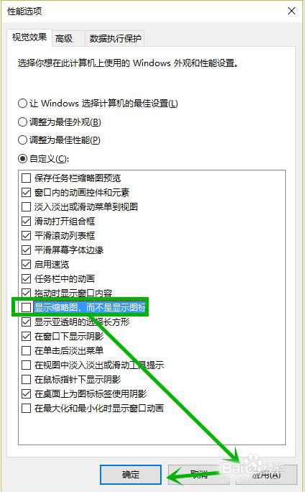Select the 视觉效果 tab
306x492 pixels.
29,37
